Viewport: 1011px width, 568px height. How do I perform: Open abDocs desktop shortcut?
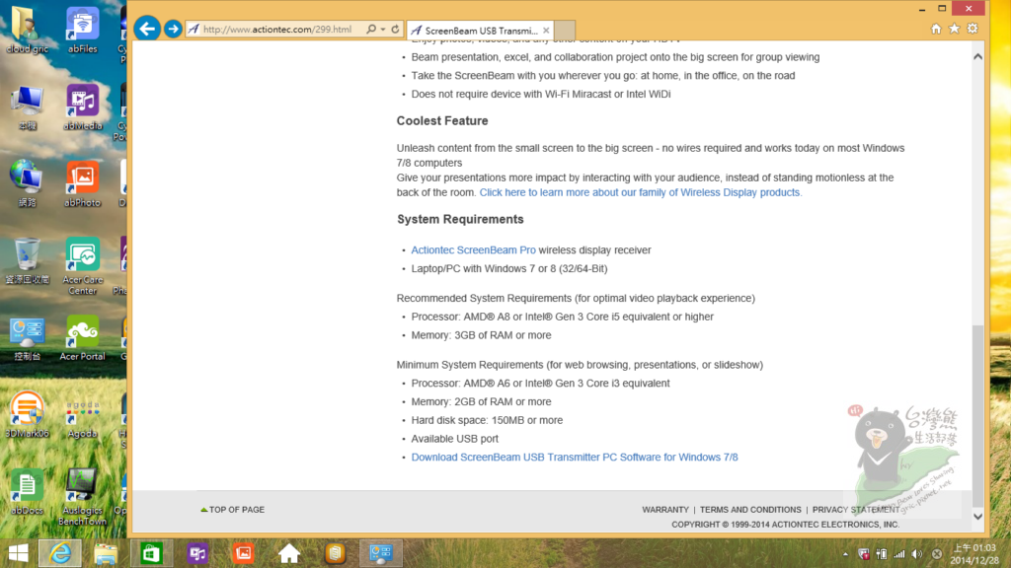pyautogui.click(x=27, y=491)
